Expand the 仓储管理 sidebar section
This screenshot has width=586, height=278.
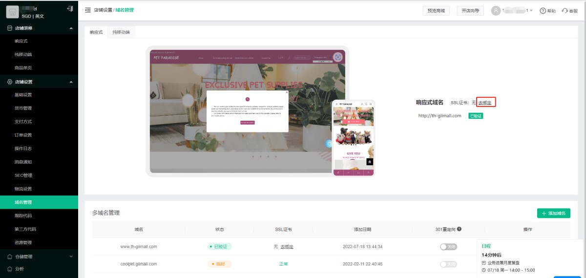click(x=71, y=256)
